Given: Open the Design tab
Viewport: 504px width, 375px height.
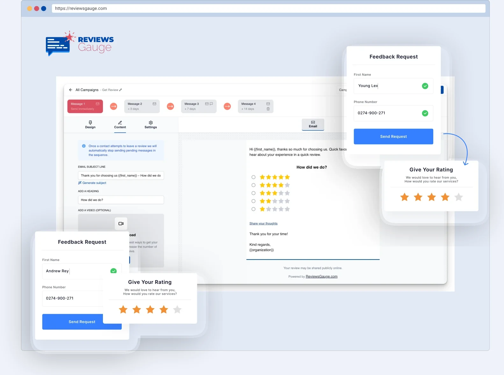Looking at the screenshot, I should pos(90,124).
